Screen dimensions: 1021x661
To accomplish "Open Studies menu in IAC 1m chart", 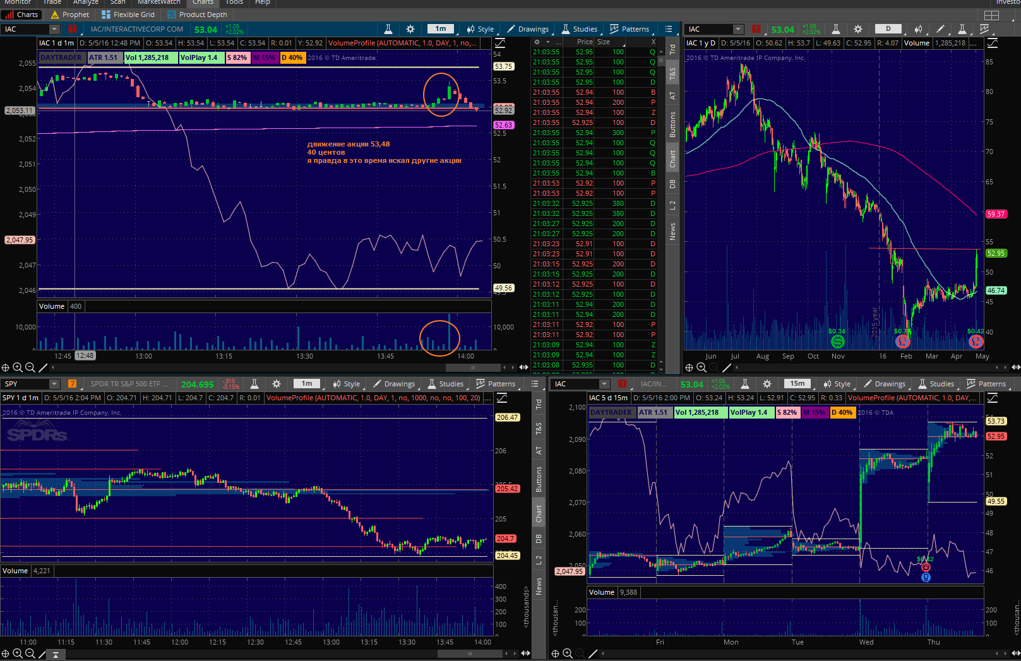I will 580,29.
